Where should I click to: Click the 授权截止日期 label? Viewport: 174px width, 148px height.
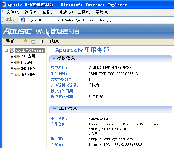(x=62, y=97)
